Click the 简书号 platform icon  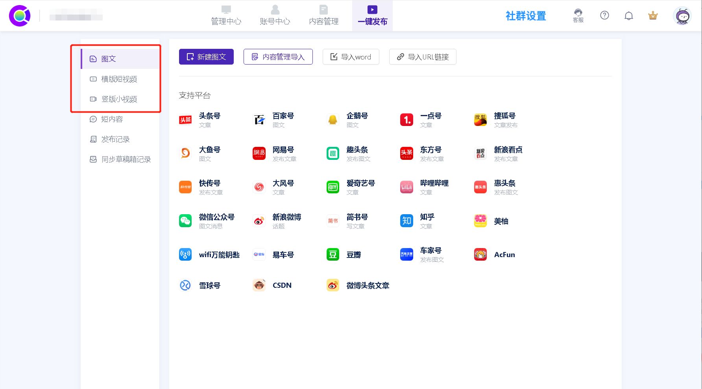tap(333, 221)
